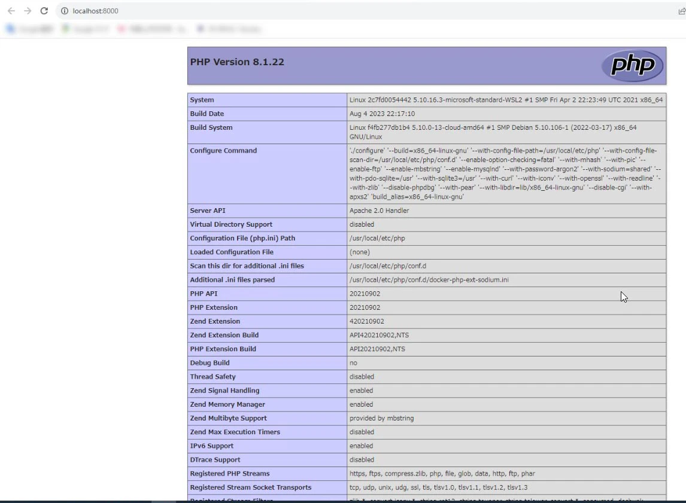The image size is (686, 503).
Task: Open the share page icon
Action: click(x=682, y=11)
